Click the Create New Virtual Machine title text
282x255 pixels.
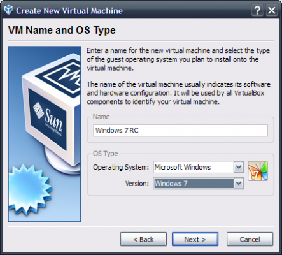[69, 11]
